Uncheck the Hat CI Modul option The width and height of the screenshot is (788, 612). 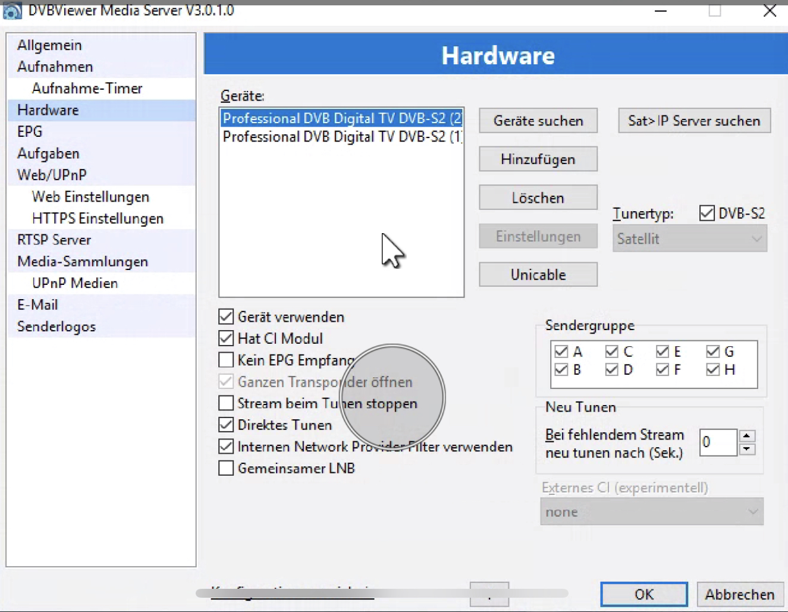226,338
